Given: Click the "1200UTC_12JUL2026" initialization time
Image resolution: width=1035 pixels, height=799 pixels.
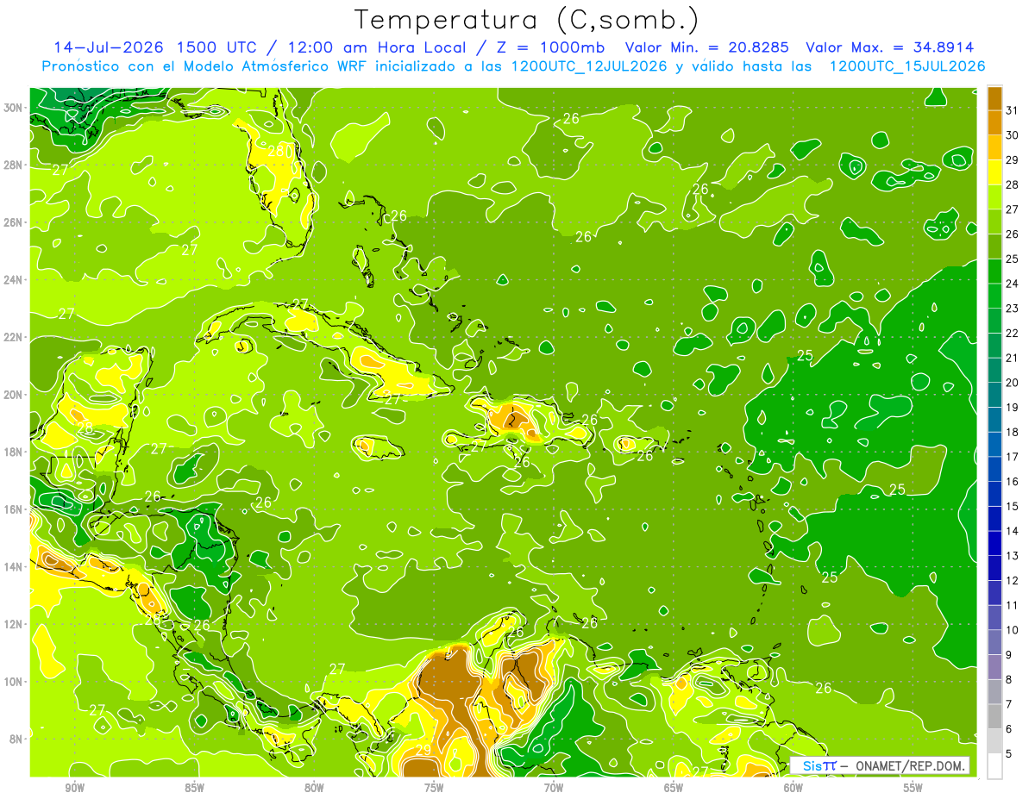Looking at the screenshot, I should coord(589,66).
